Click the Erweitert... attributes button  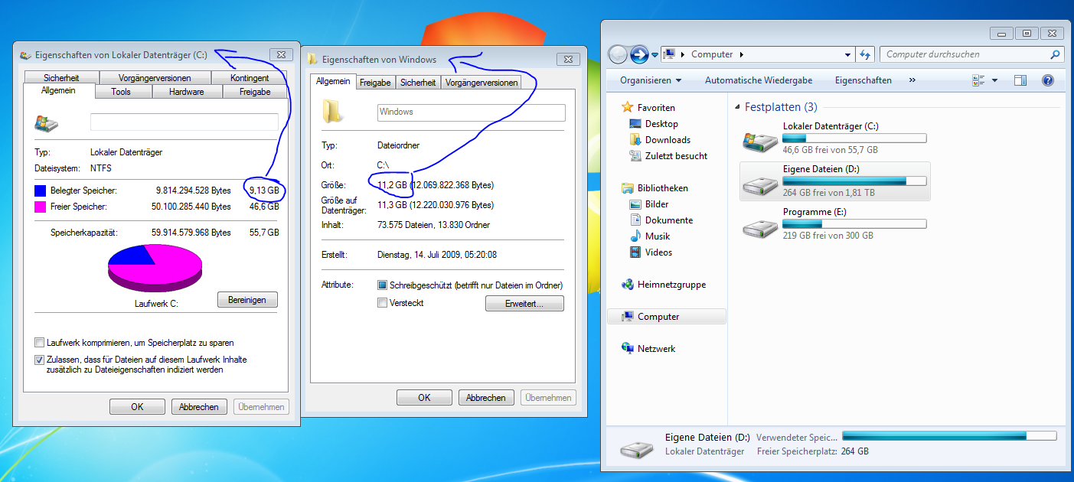tap(524, 304)
